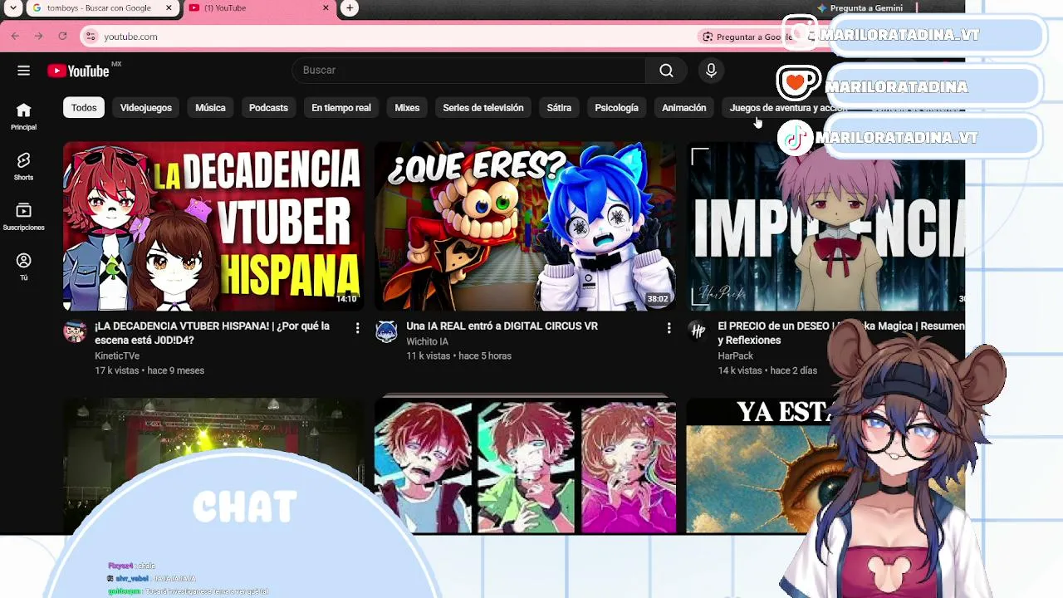Image resolution: width=1063 pixels, height=598 pixels.
Task: Reload the youtube.com page
Action: point(62,37)
